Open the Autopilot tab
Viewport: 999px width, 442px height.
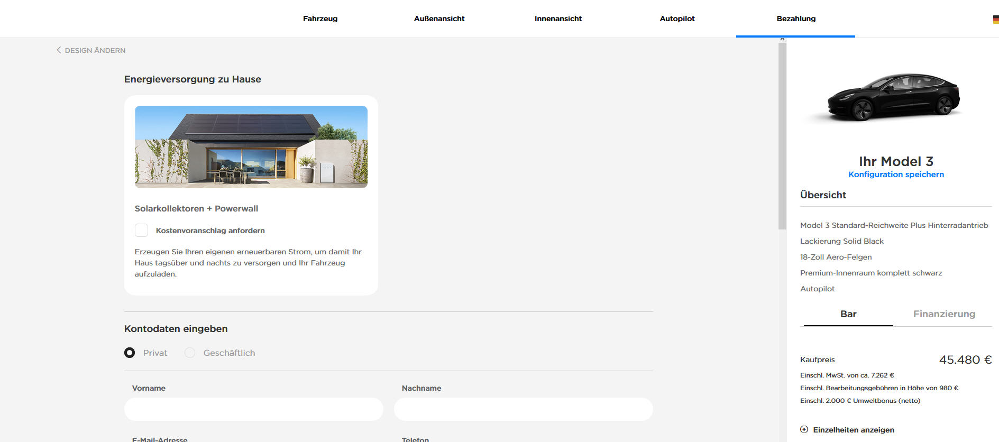(677, 19)
